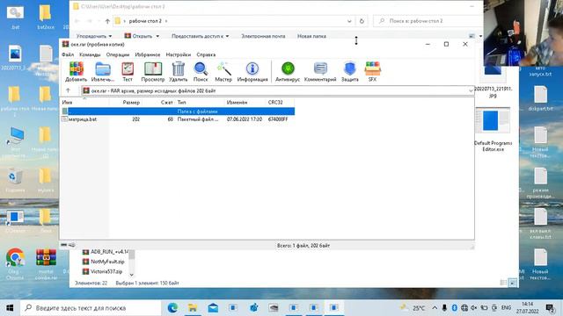Open the Справка menu
This screenshot has width=563, height=316.
(x=206, y=54)
